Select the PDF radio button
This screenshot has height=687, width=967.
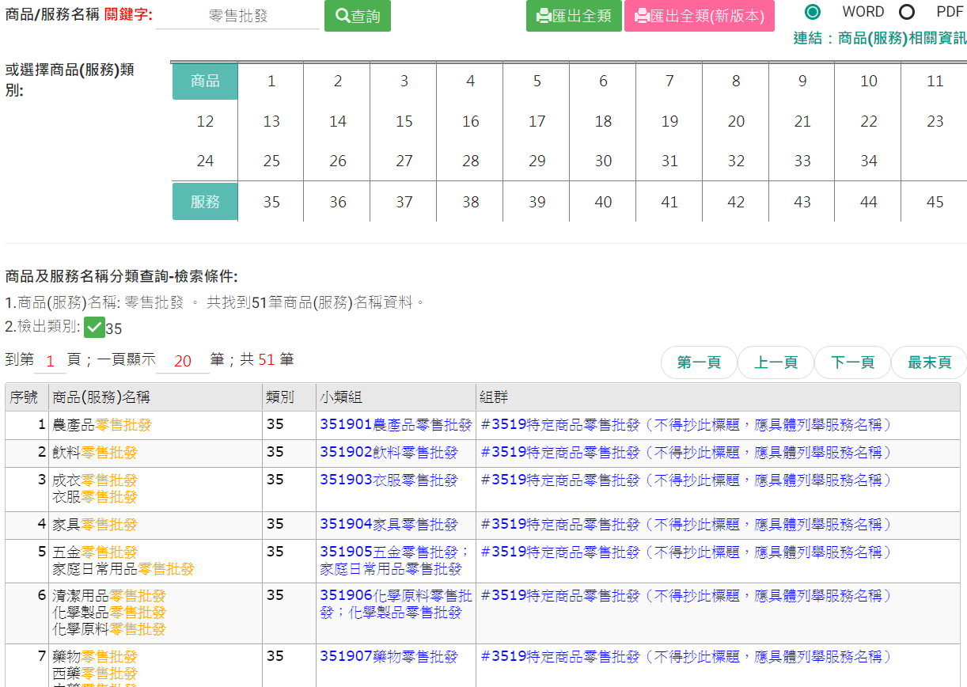click(x=907, y=12)
